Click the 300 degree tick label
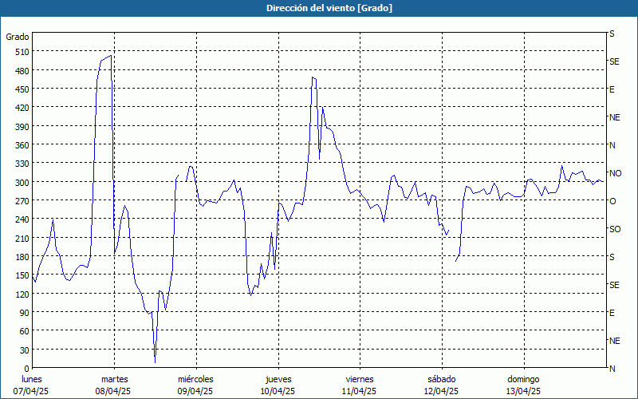638x399 pixels. point(20,182)
